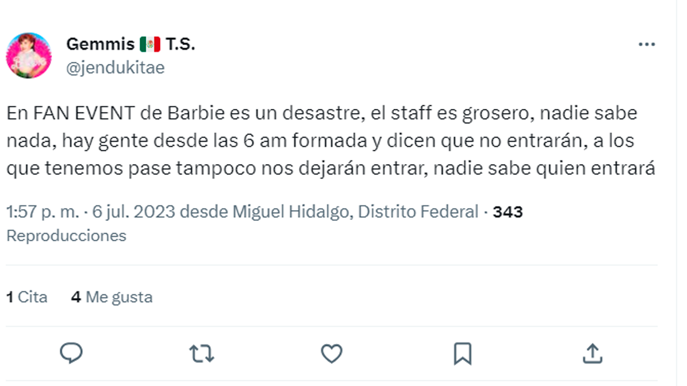Repost the tweet with the retweet icon
The image size is (687, 386).
[202, 353]
